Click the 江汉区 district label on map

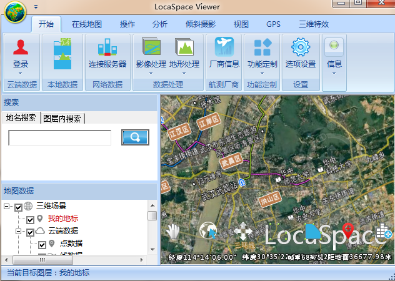coord(179,132)
